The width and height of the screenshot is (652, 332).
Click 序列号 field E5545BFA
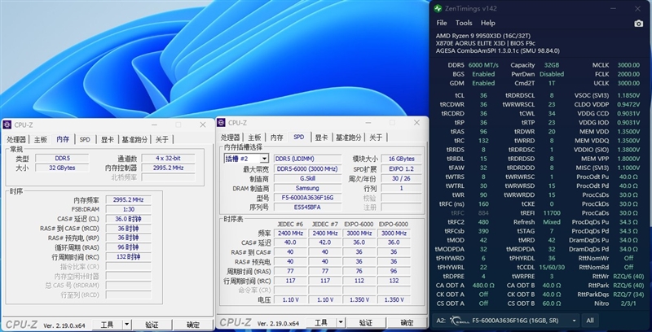307,207
